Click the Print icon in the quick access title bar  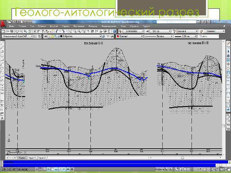pos(21,22)
